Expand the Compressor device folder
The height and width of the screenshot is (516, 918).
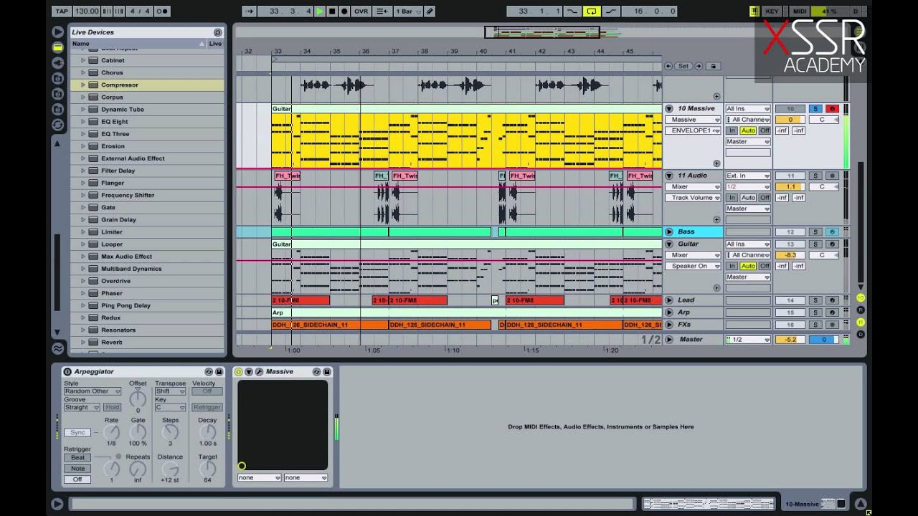tap(83, 85)
